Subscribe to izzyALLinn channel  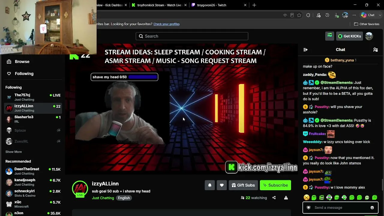point(275,185)
